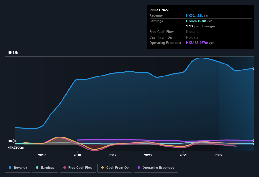Click the Operating Expenses endpoint marker
Viewport: 259px width, 177px height.
[x=254, y=140]
